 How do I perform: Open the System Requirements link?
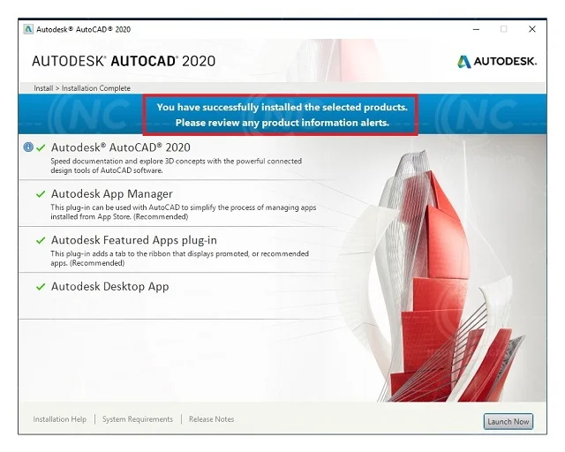(138, 419)
